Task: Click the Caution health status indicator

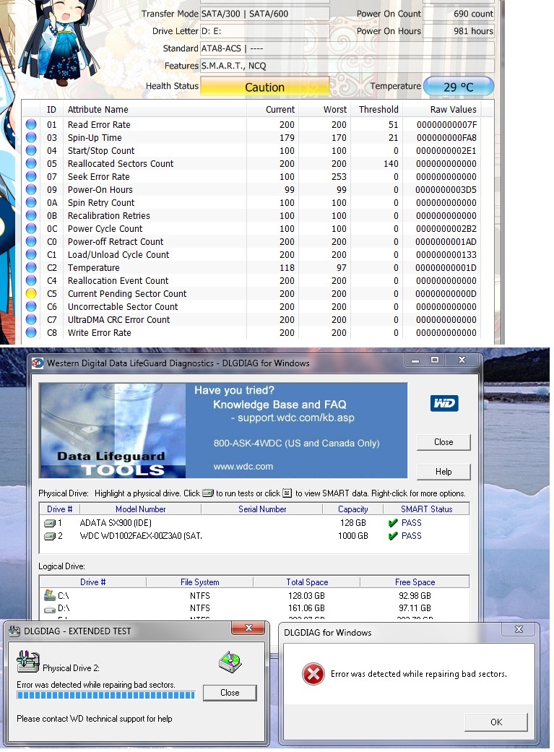Action: point(265,87)
